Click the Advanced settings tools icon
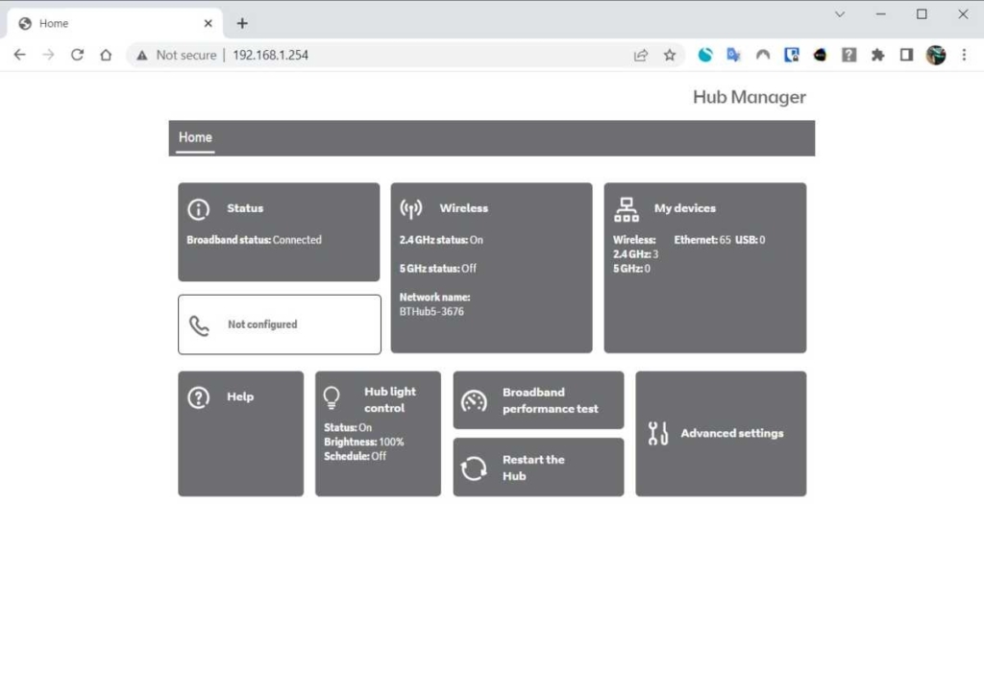 point(658,434)
